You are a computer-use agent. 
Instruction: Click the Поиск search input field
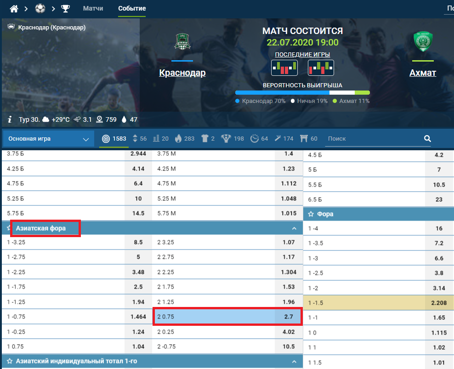tap(372, 138)
